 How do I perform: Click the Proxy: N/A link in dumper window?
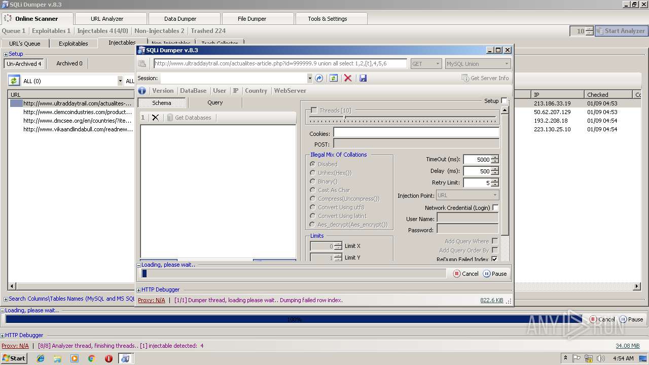tap(152, 300)
